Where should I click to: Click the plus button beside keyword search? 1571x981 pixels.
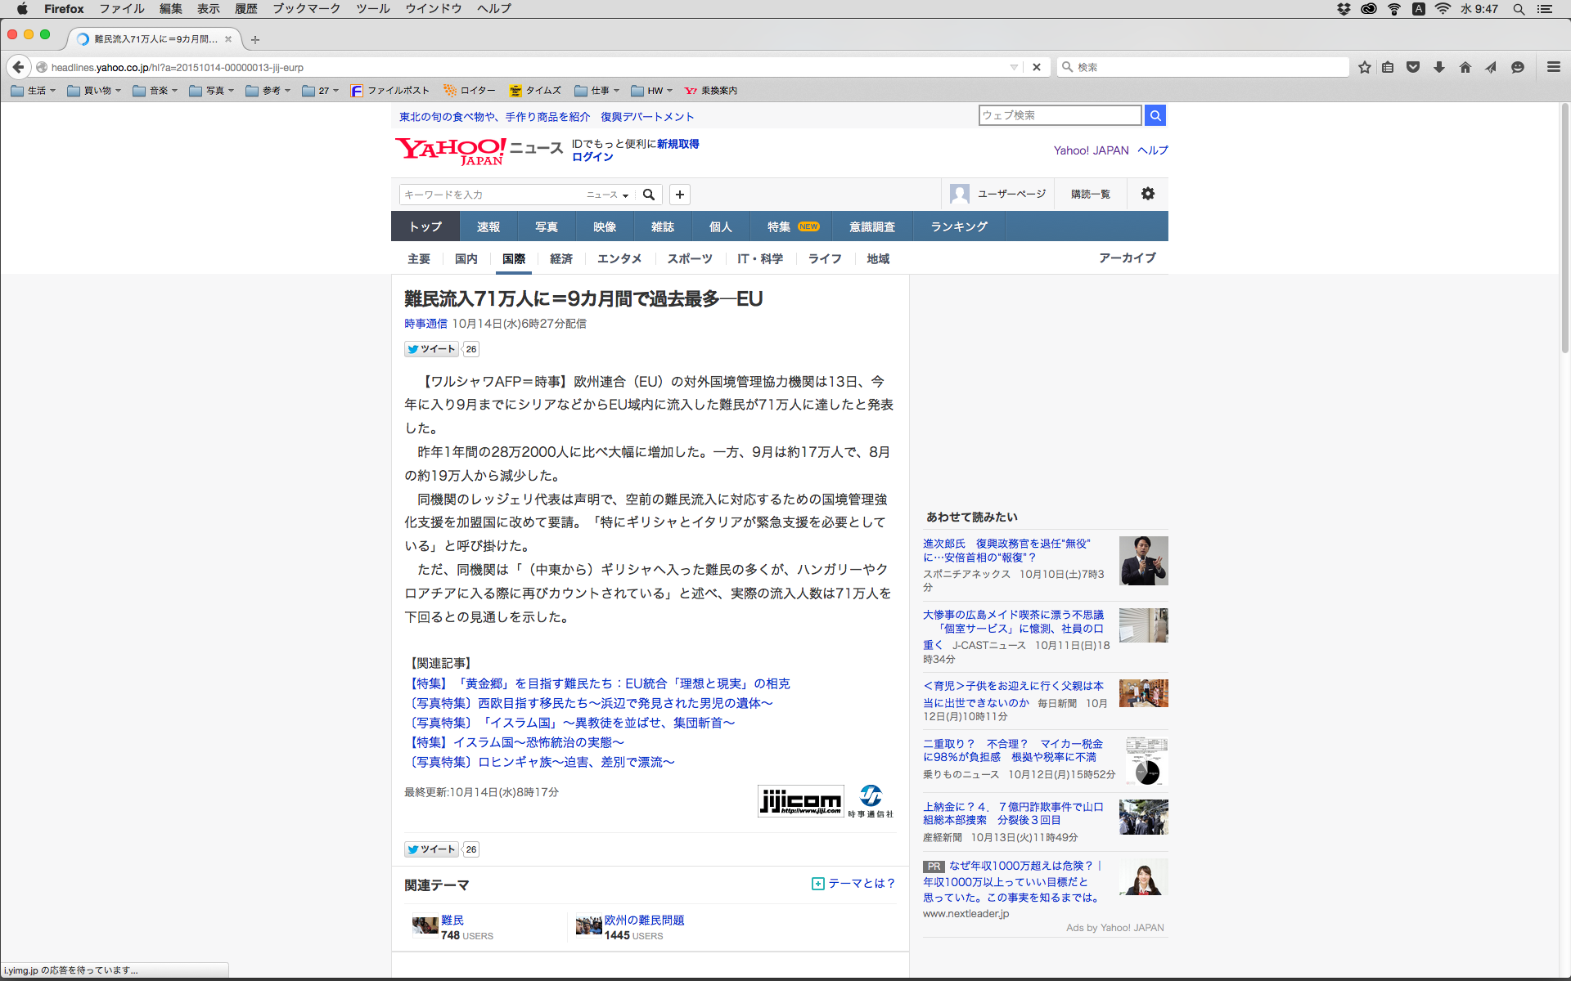(680, 195)
